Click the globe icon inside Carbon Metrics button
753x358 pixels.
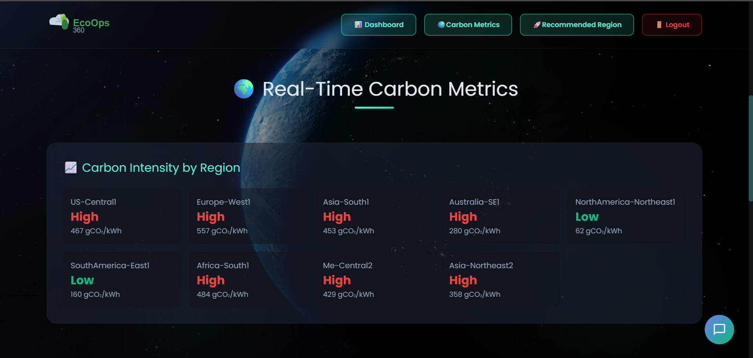tap(441, 24)
